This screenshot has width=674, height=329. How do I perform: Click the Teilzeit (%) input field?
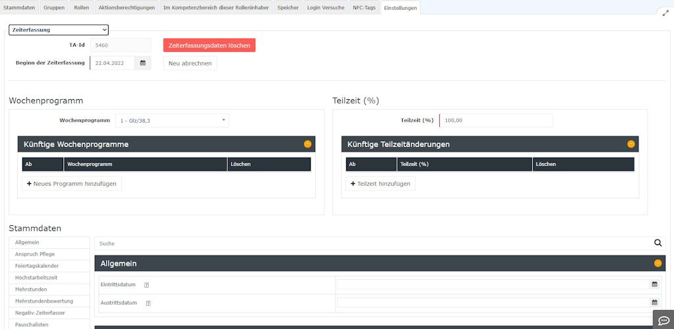(496, 120)
